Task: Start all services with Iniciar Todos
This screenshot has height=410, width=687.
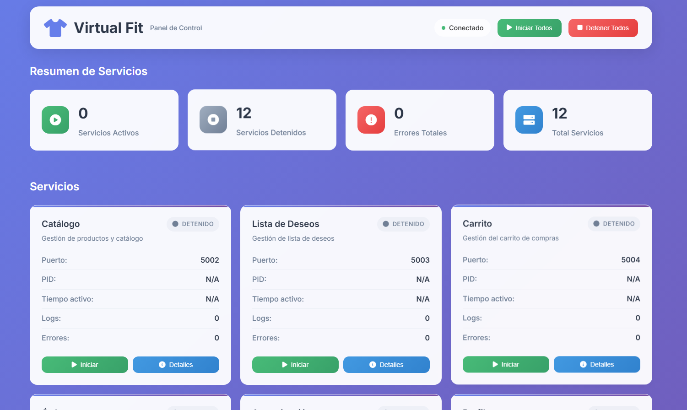Action: tap(530, 28)
